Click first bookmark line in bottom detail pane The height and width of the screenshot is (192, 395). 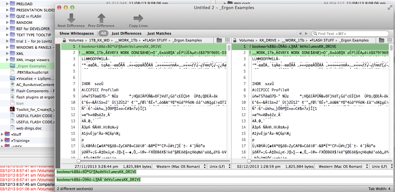97,172
